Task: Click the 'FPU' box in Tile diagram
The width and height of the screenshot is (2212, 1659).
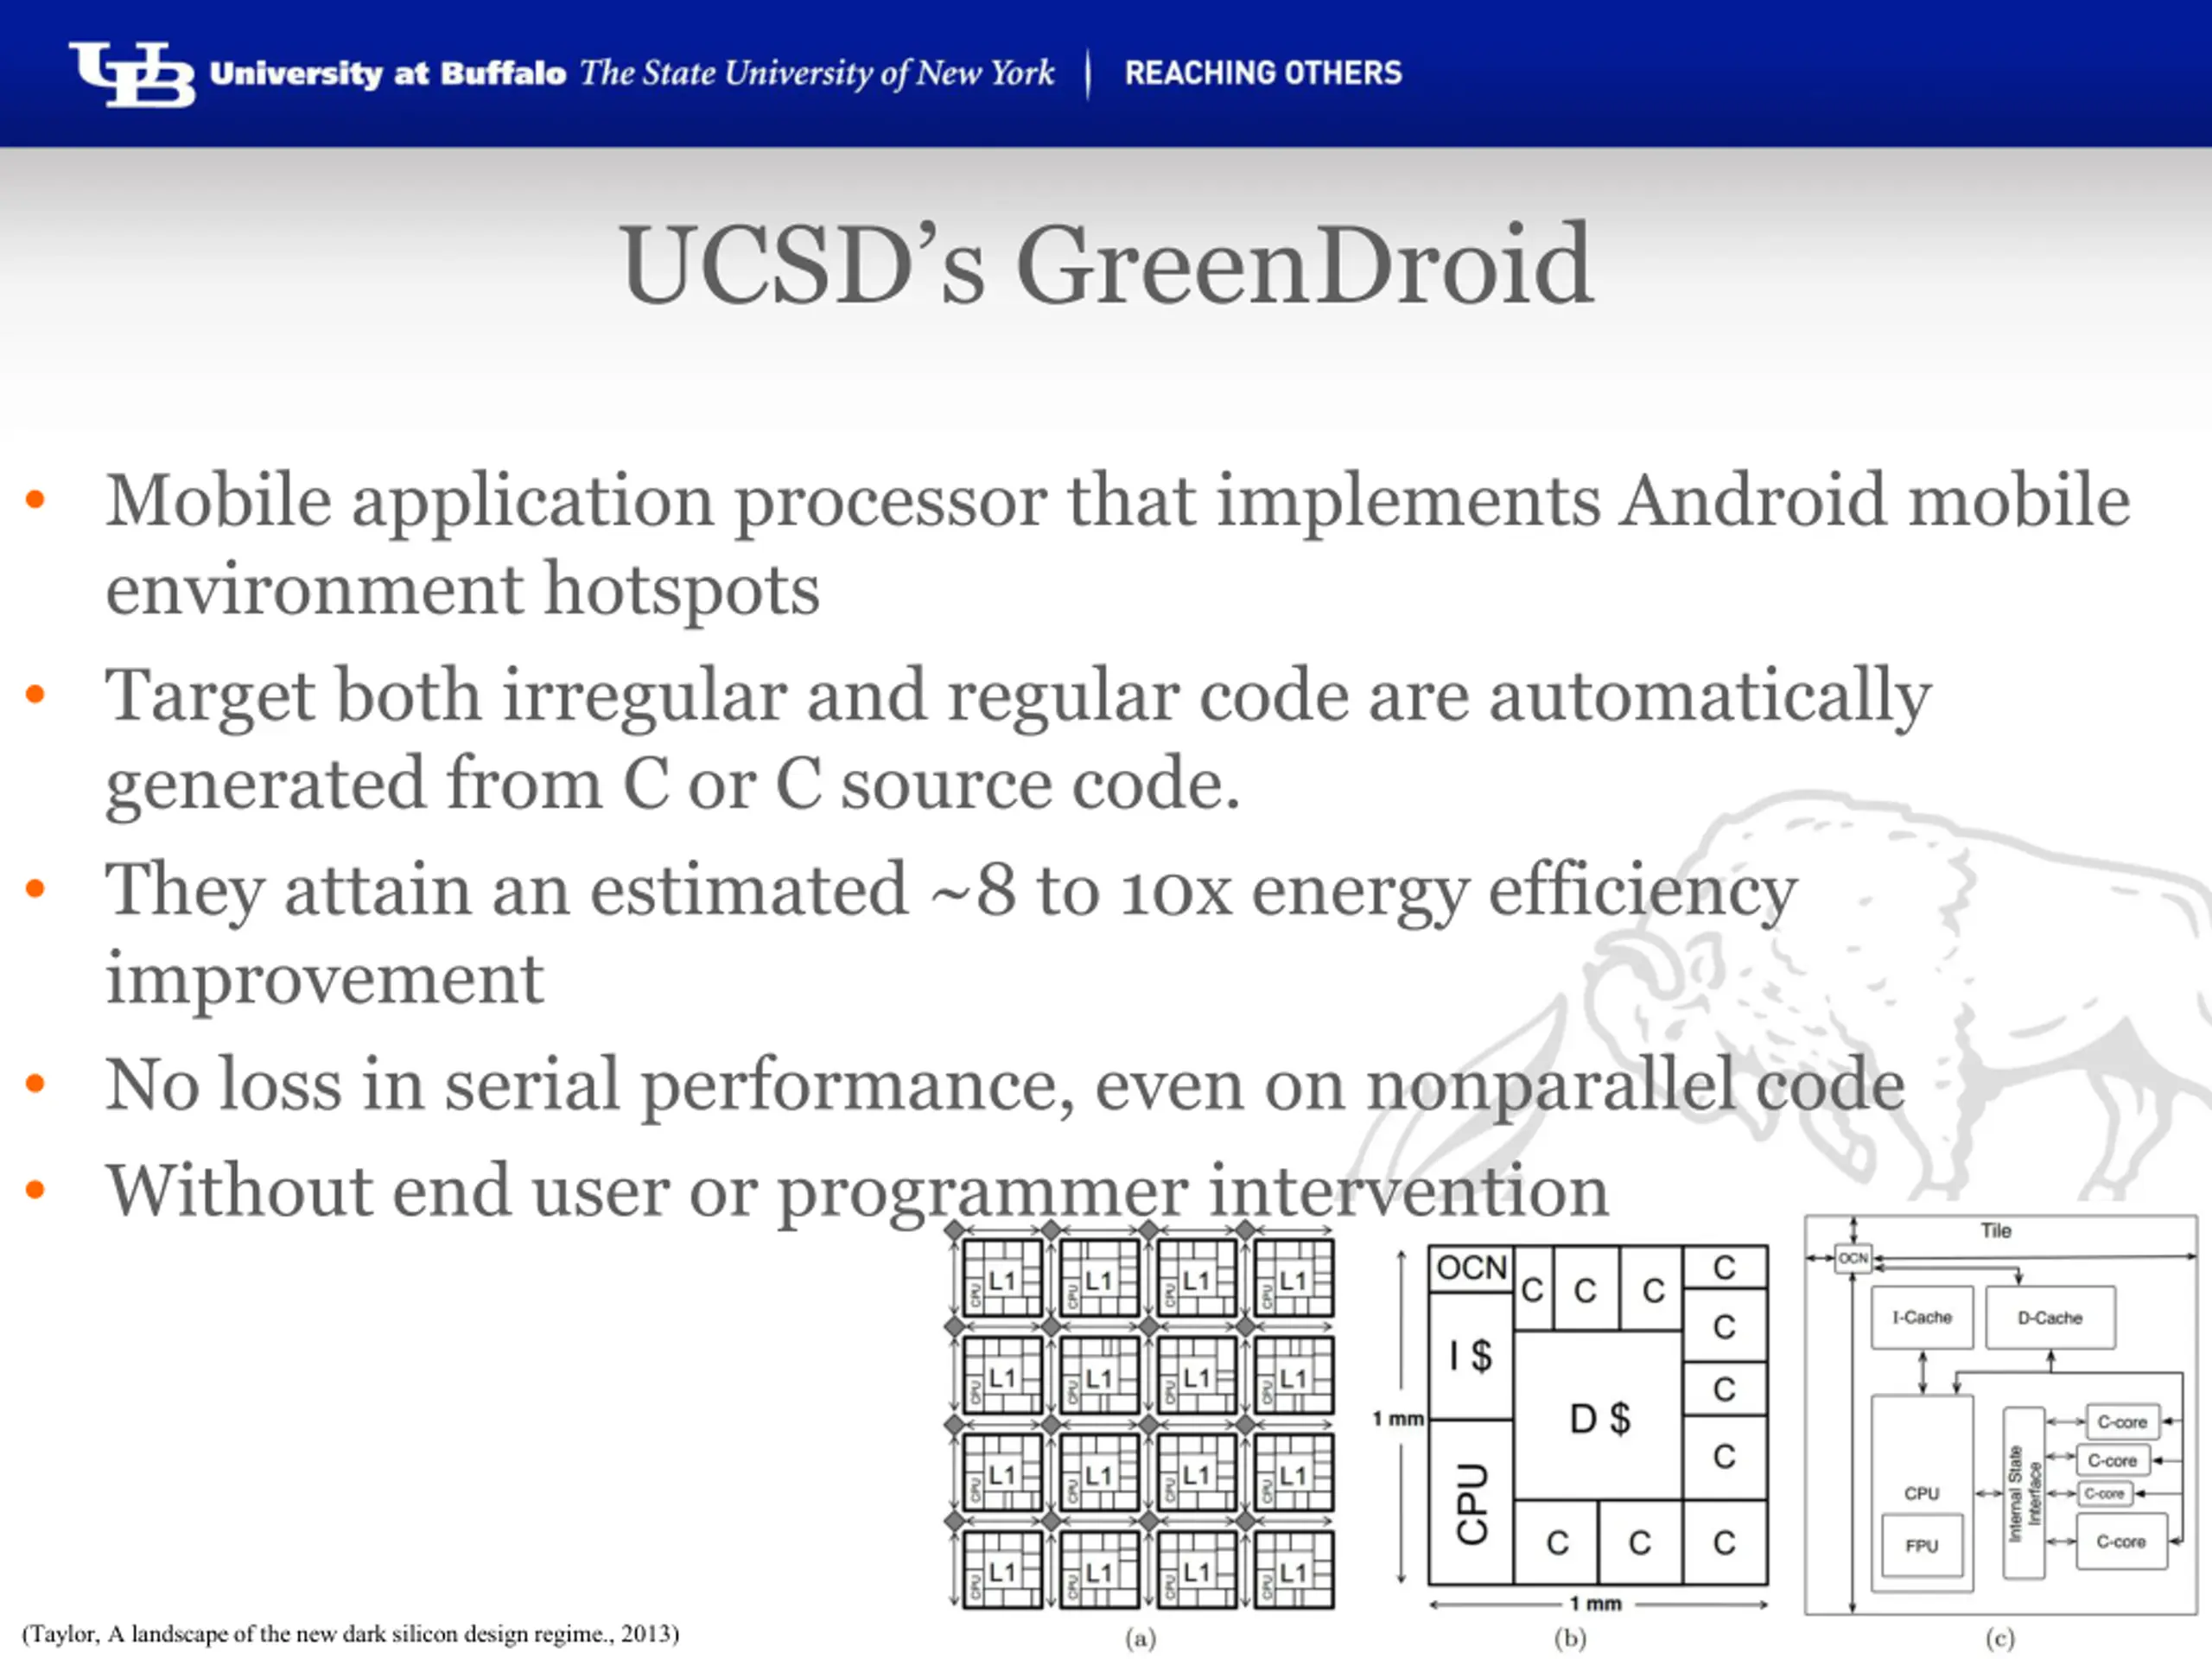Action: coord(1922,1545)
